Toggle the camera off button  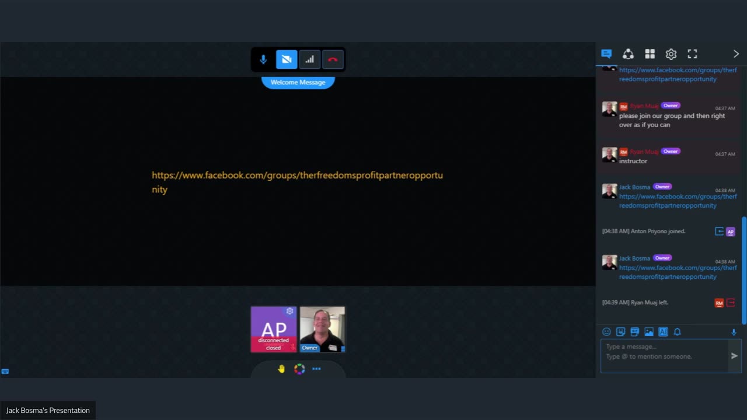(287, 60)
